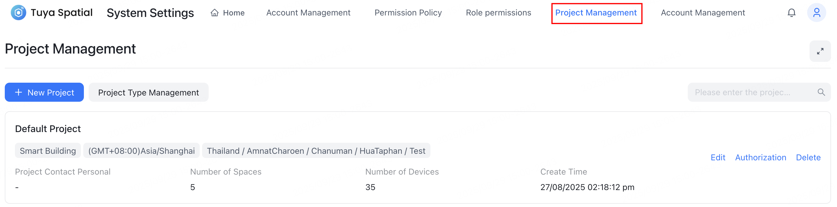Edit the Default Project
The width and height of the screenshot is (837, 207).
717,157
